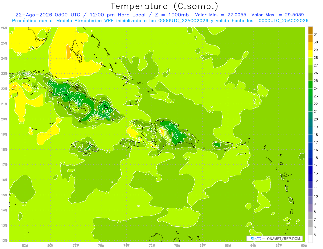323x249 pixels.
Task: Click the 70W longitude axis label
Action: 177,245
